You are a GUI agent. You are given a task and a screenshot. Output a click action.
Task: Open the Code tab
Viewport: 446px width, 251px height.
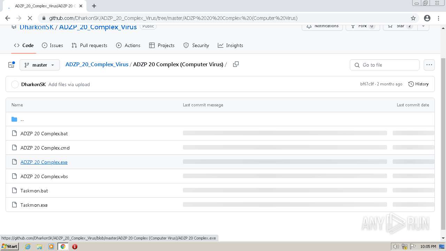pyautogui.click(x=24, y=45)
